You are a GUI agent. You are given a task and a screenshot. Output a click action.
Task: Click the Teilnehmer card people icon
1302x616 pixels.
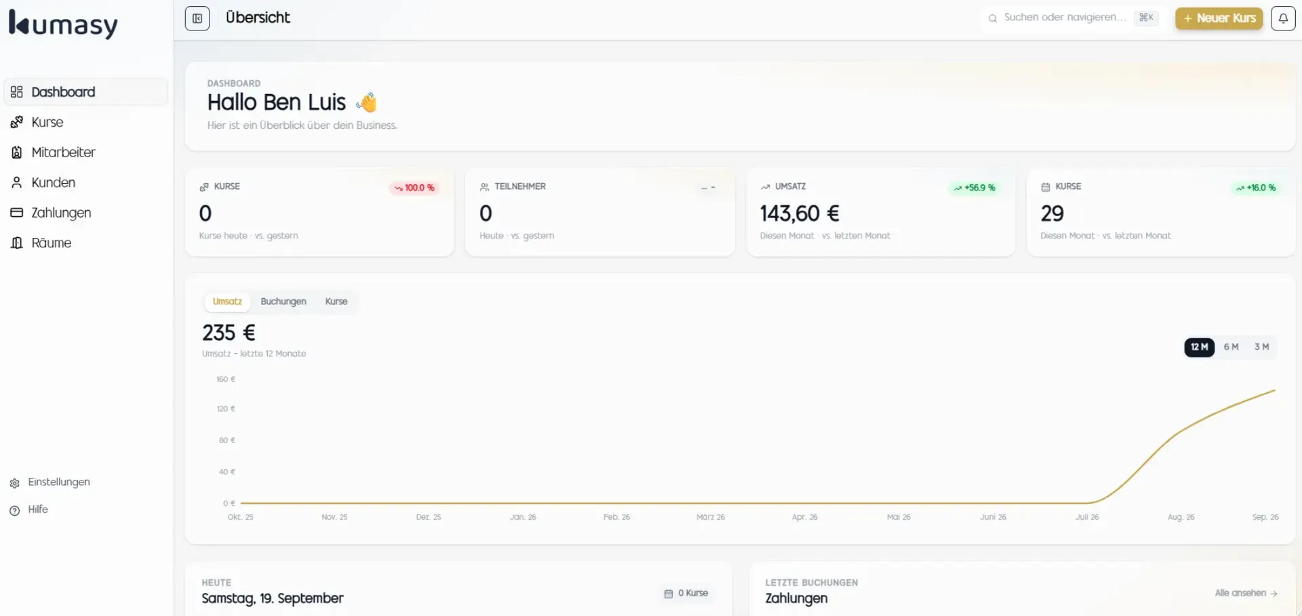[484, 187]
